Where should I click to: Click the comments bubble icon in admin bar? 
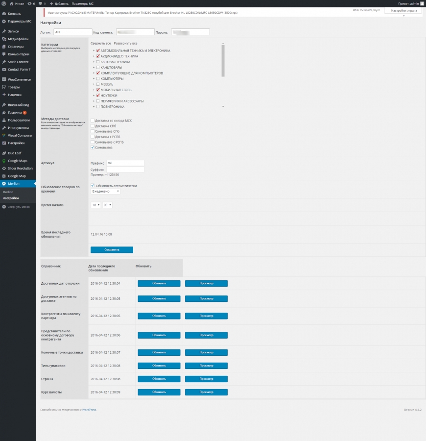tap(41, 3)
